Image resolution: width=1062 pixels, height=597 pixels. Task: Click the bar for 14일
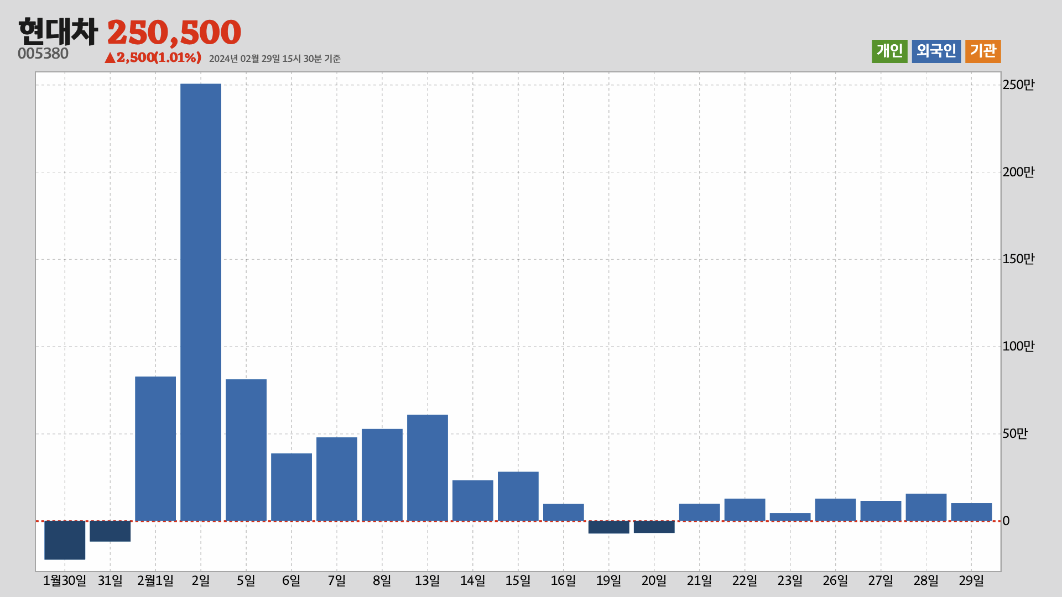coord(473,500)
